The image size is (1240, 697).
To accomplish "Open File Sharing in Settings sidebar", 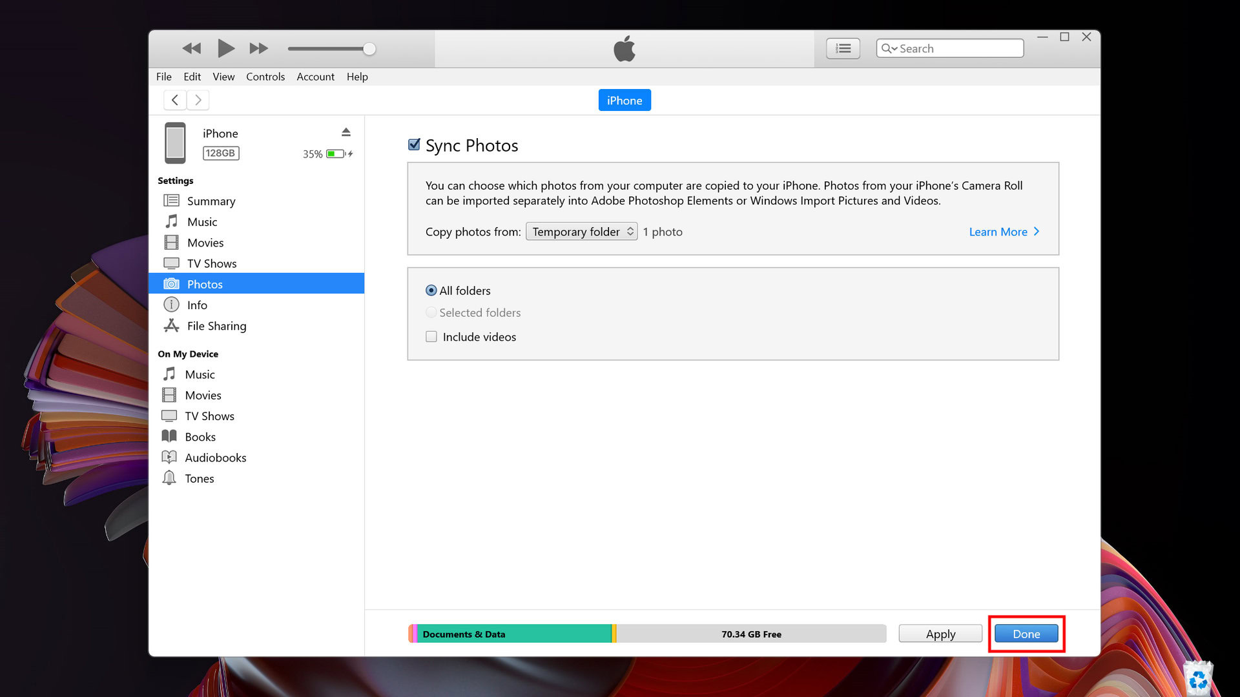I will tap(216, 326).
